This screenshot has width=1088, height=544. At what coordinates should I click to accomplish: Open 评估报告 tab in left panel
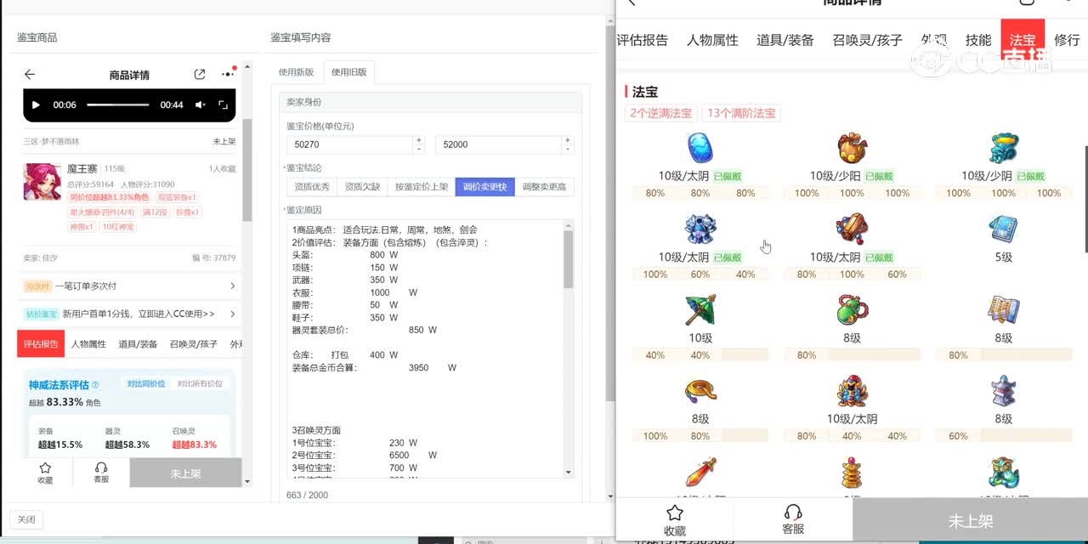coord(41,344)
